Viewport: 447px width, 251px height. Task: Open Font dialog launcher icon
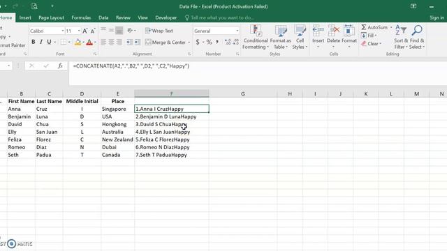coord(95,54)
